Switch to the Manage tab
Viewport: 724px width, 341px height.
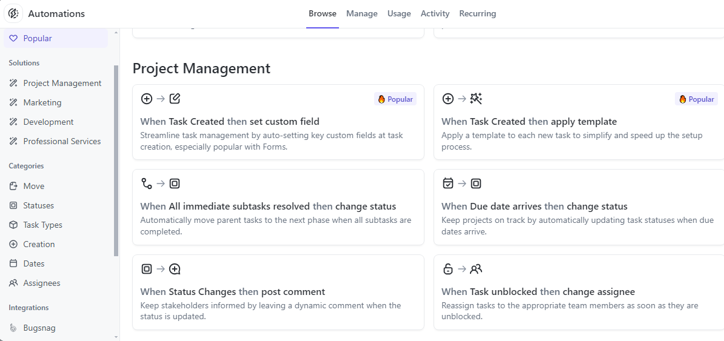(362, 13)
